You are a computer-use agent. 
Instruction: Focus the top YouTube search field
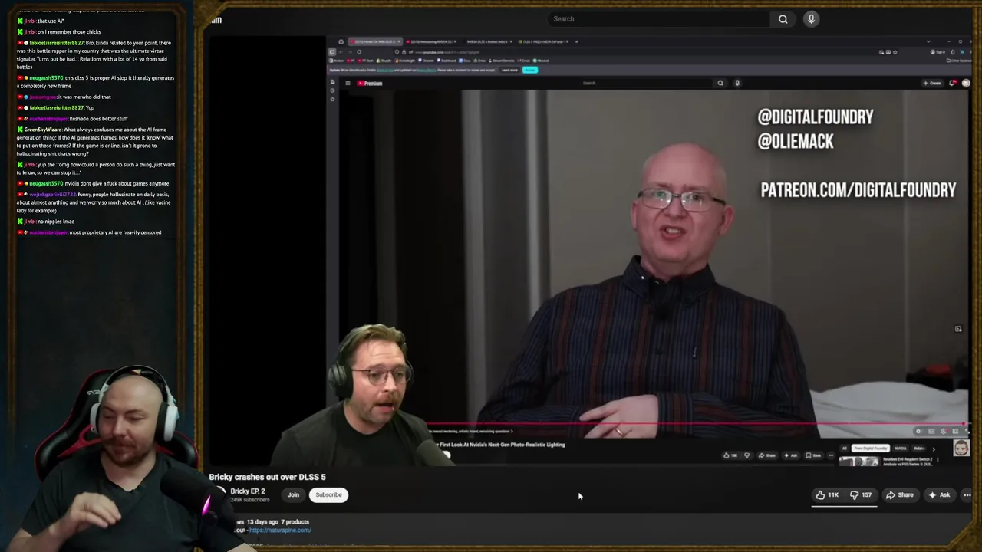pyautogui.click(x=658, y=19)
